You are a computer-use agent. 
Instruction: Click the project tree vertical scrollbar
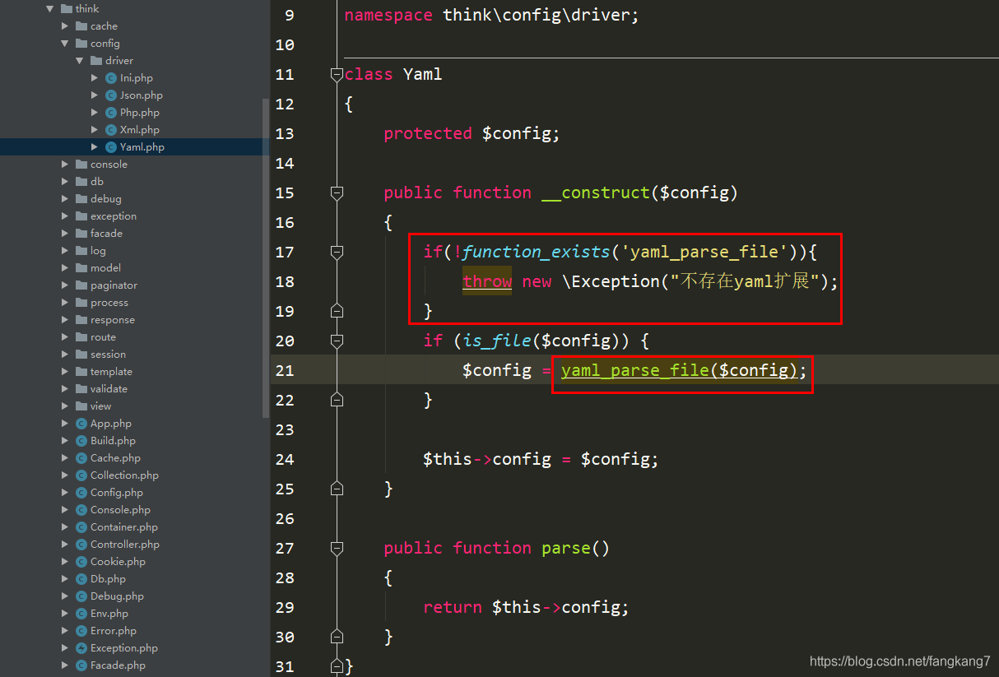pos(266,258)
